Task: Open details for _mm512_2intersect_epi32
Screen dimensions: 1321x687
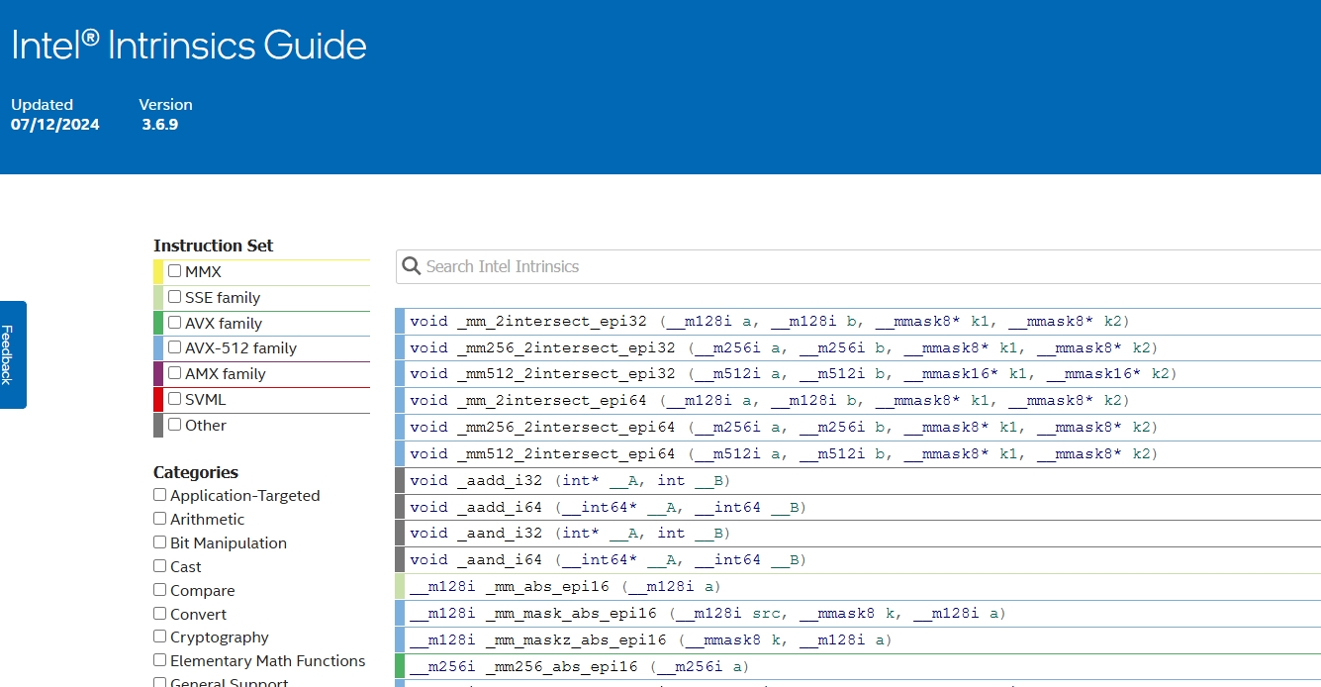Action: click(x=858, y=374)
